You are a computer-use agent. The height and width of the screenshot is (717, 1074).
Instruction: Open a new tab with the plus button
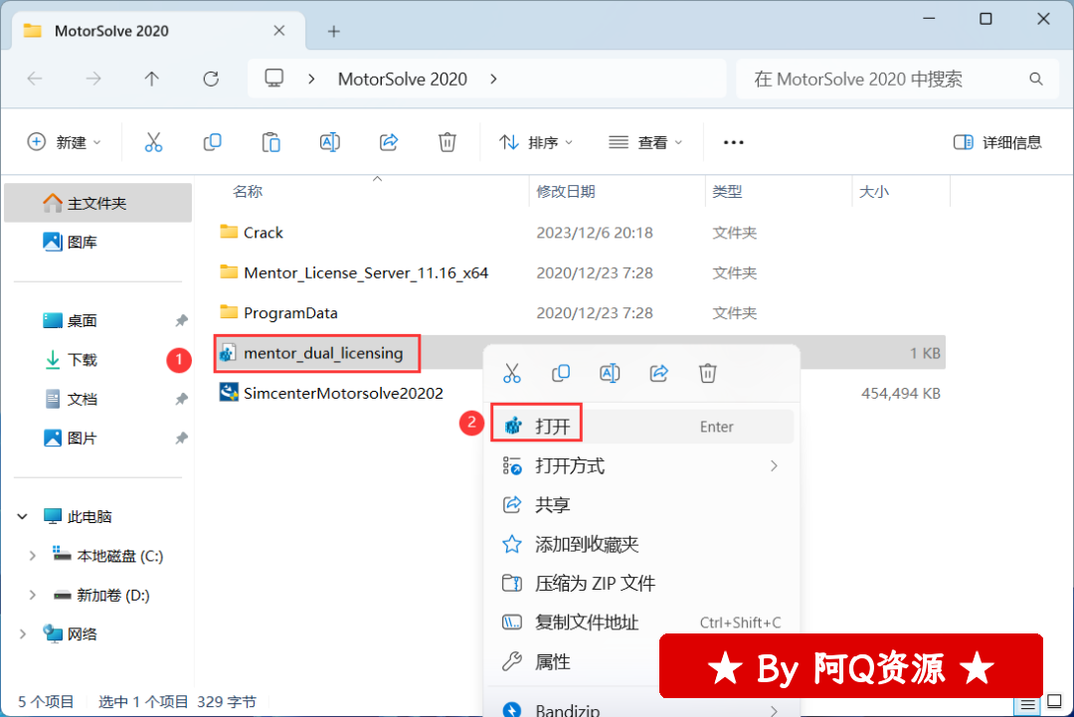[333, 32]
